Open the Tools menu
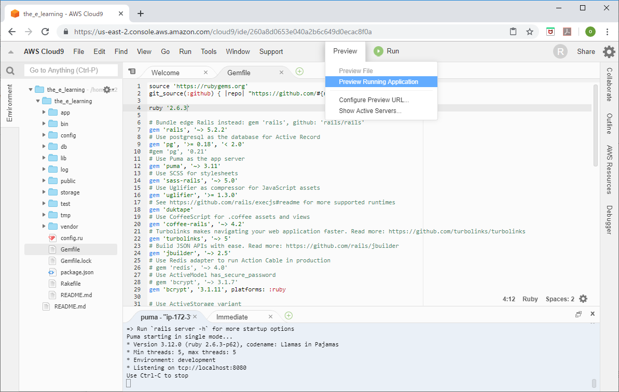619x392 pixels. click(x=209, y=52)
